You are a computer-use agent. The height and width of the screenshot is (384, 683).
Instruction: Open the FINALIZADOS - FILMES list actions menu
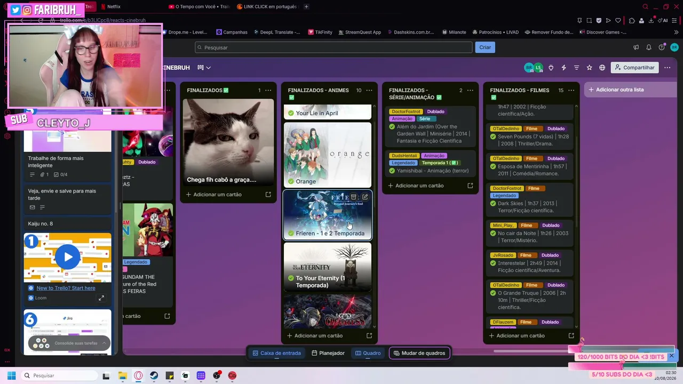(571, 90)
